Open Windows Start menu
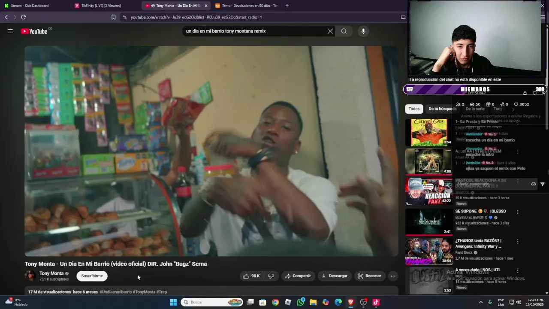This screenshot has height=309, width=549. [173, 302]
